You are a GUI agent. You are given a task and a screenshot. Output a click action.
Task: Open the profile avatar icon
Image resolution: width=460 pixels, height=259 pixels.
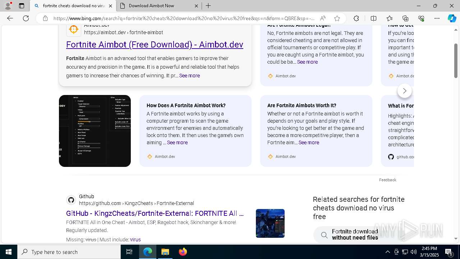[x=8, y=6]
